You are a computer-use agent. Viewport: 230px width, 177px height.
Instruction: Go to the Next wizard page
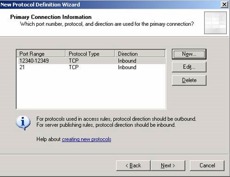pos(168,165)
